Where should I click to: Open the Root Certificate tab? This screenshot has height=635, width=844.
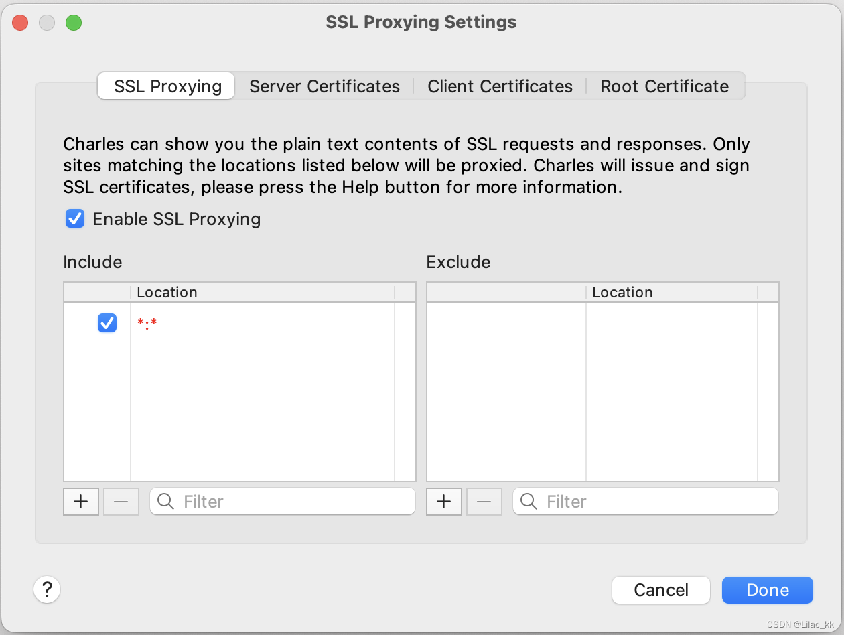click(x=664, y=86)
